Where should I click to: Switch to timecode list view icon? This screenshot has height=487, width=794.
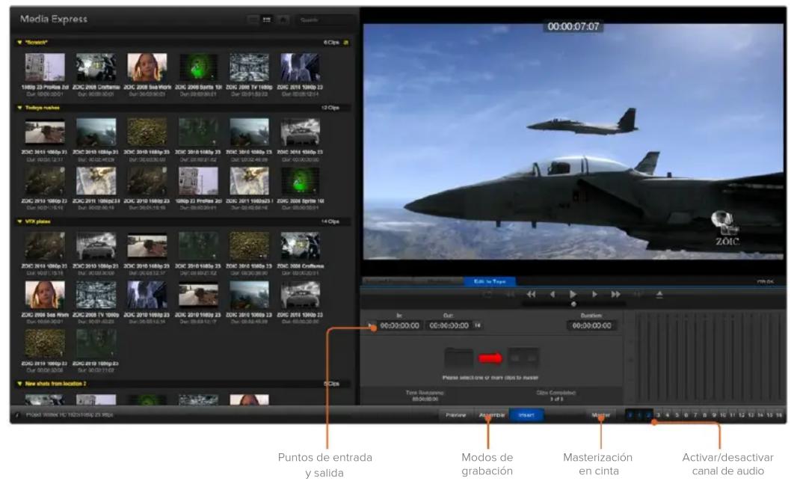pos(253,19)
